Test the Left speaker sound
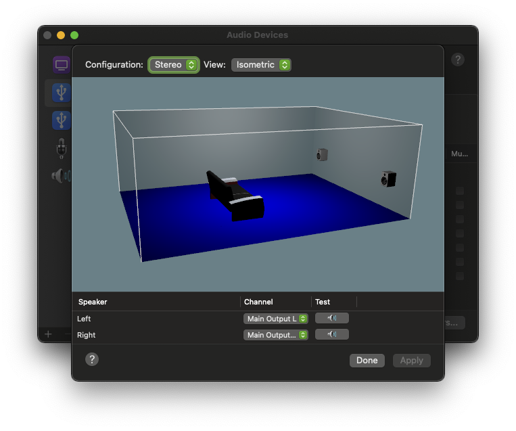The height and width of the screenshot is (431, 516). (x=331, y=318)
